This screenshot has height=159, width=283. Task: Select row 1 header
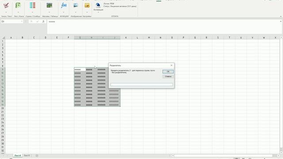[3, 41]
